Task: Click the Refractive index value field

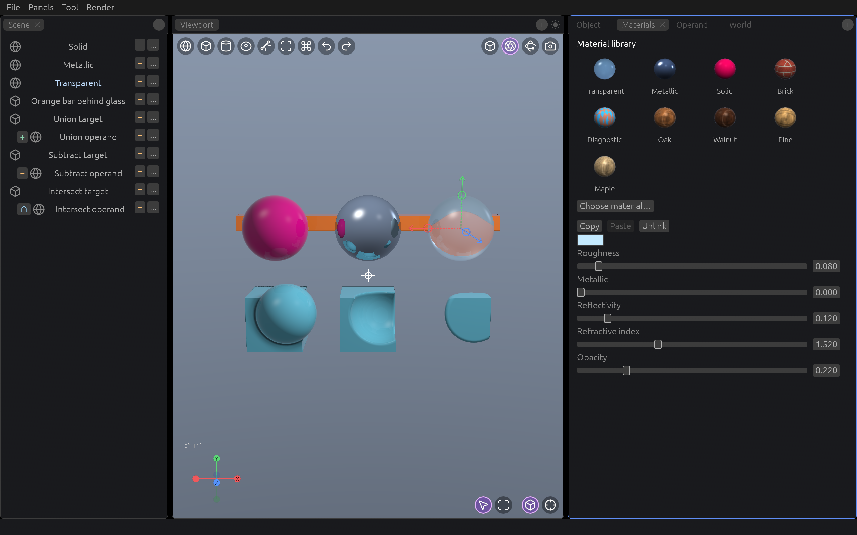Action: [x=826, y=344]
